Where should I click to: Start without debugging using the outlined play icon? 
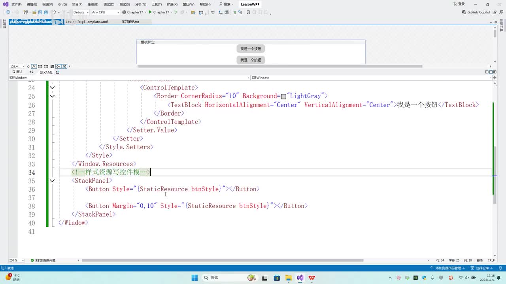point(176,12)
